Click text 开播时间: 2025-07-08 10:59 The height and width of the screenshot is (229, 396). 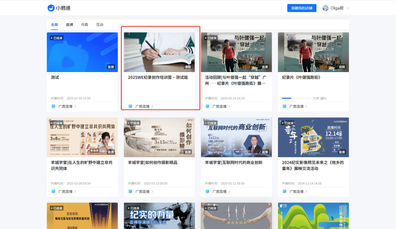tap(70, 98)
